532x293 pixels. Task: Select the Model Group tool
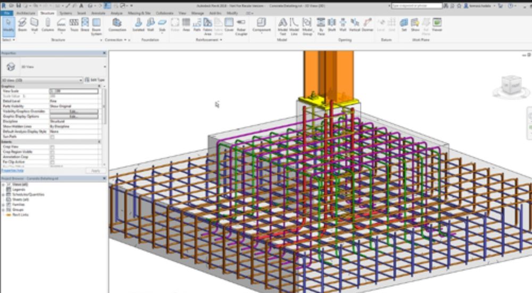(x=307, y=27)
